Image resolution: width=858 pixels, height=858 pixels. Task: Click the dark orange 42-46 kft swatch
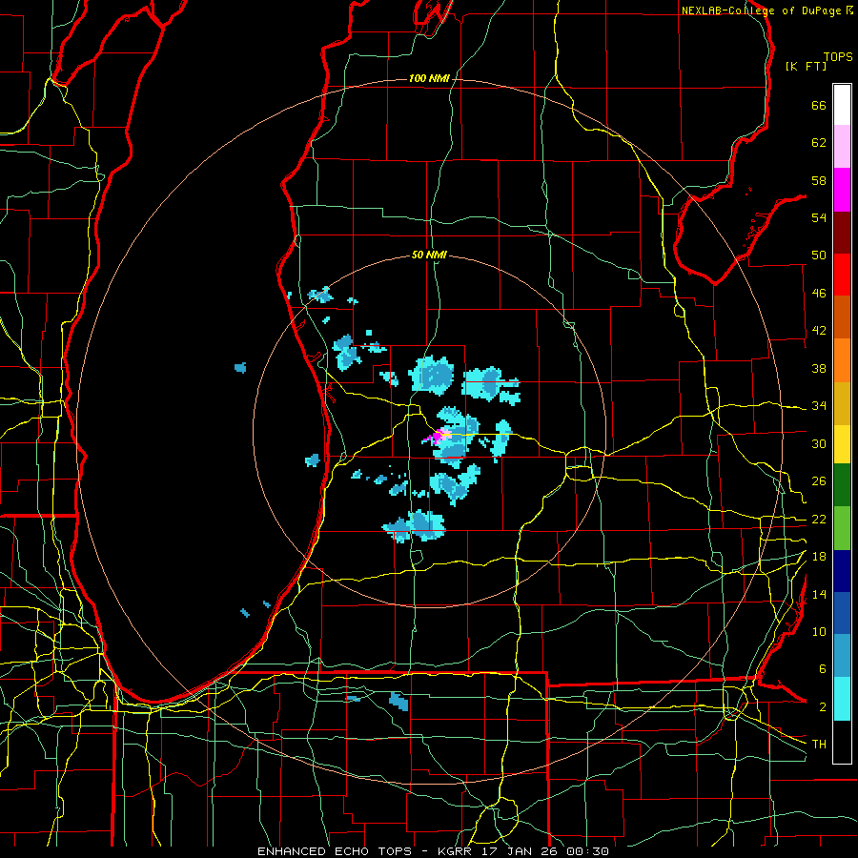[x=842, y=317]
